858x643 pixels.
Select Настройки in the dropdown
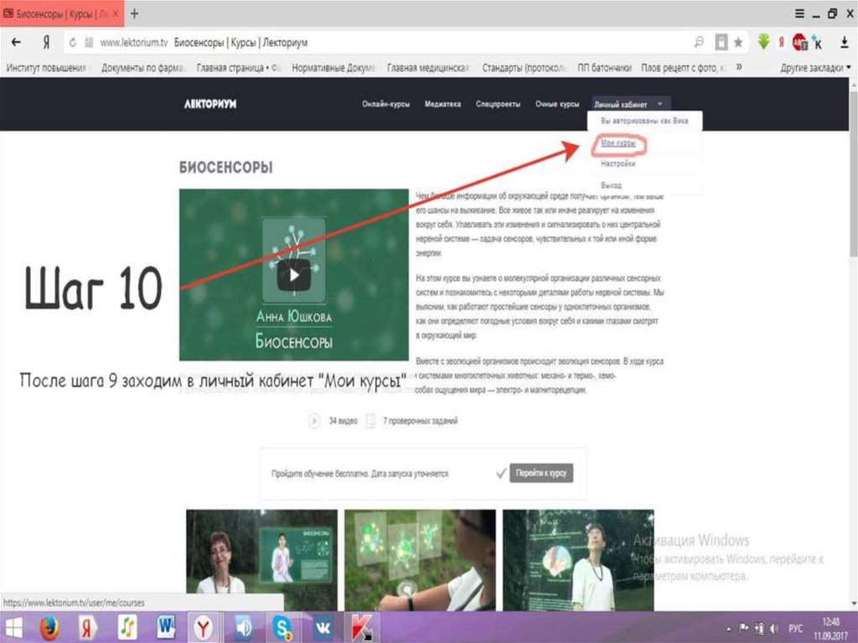coord(618,163)
